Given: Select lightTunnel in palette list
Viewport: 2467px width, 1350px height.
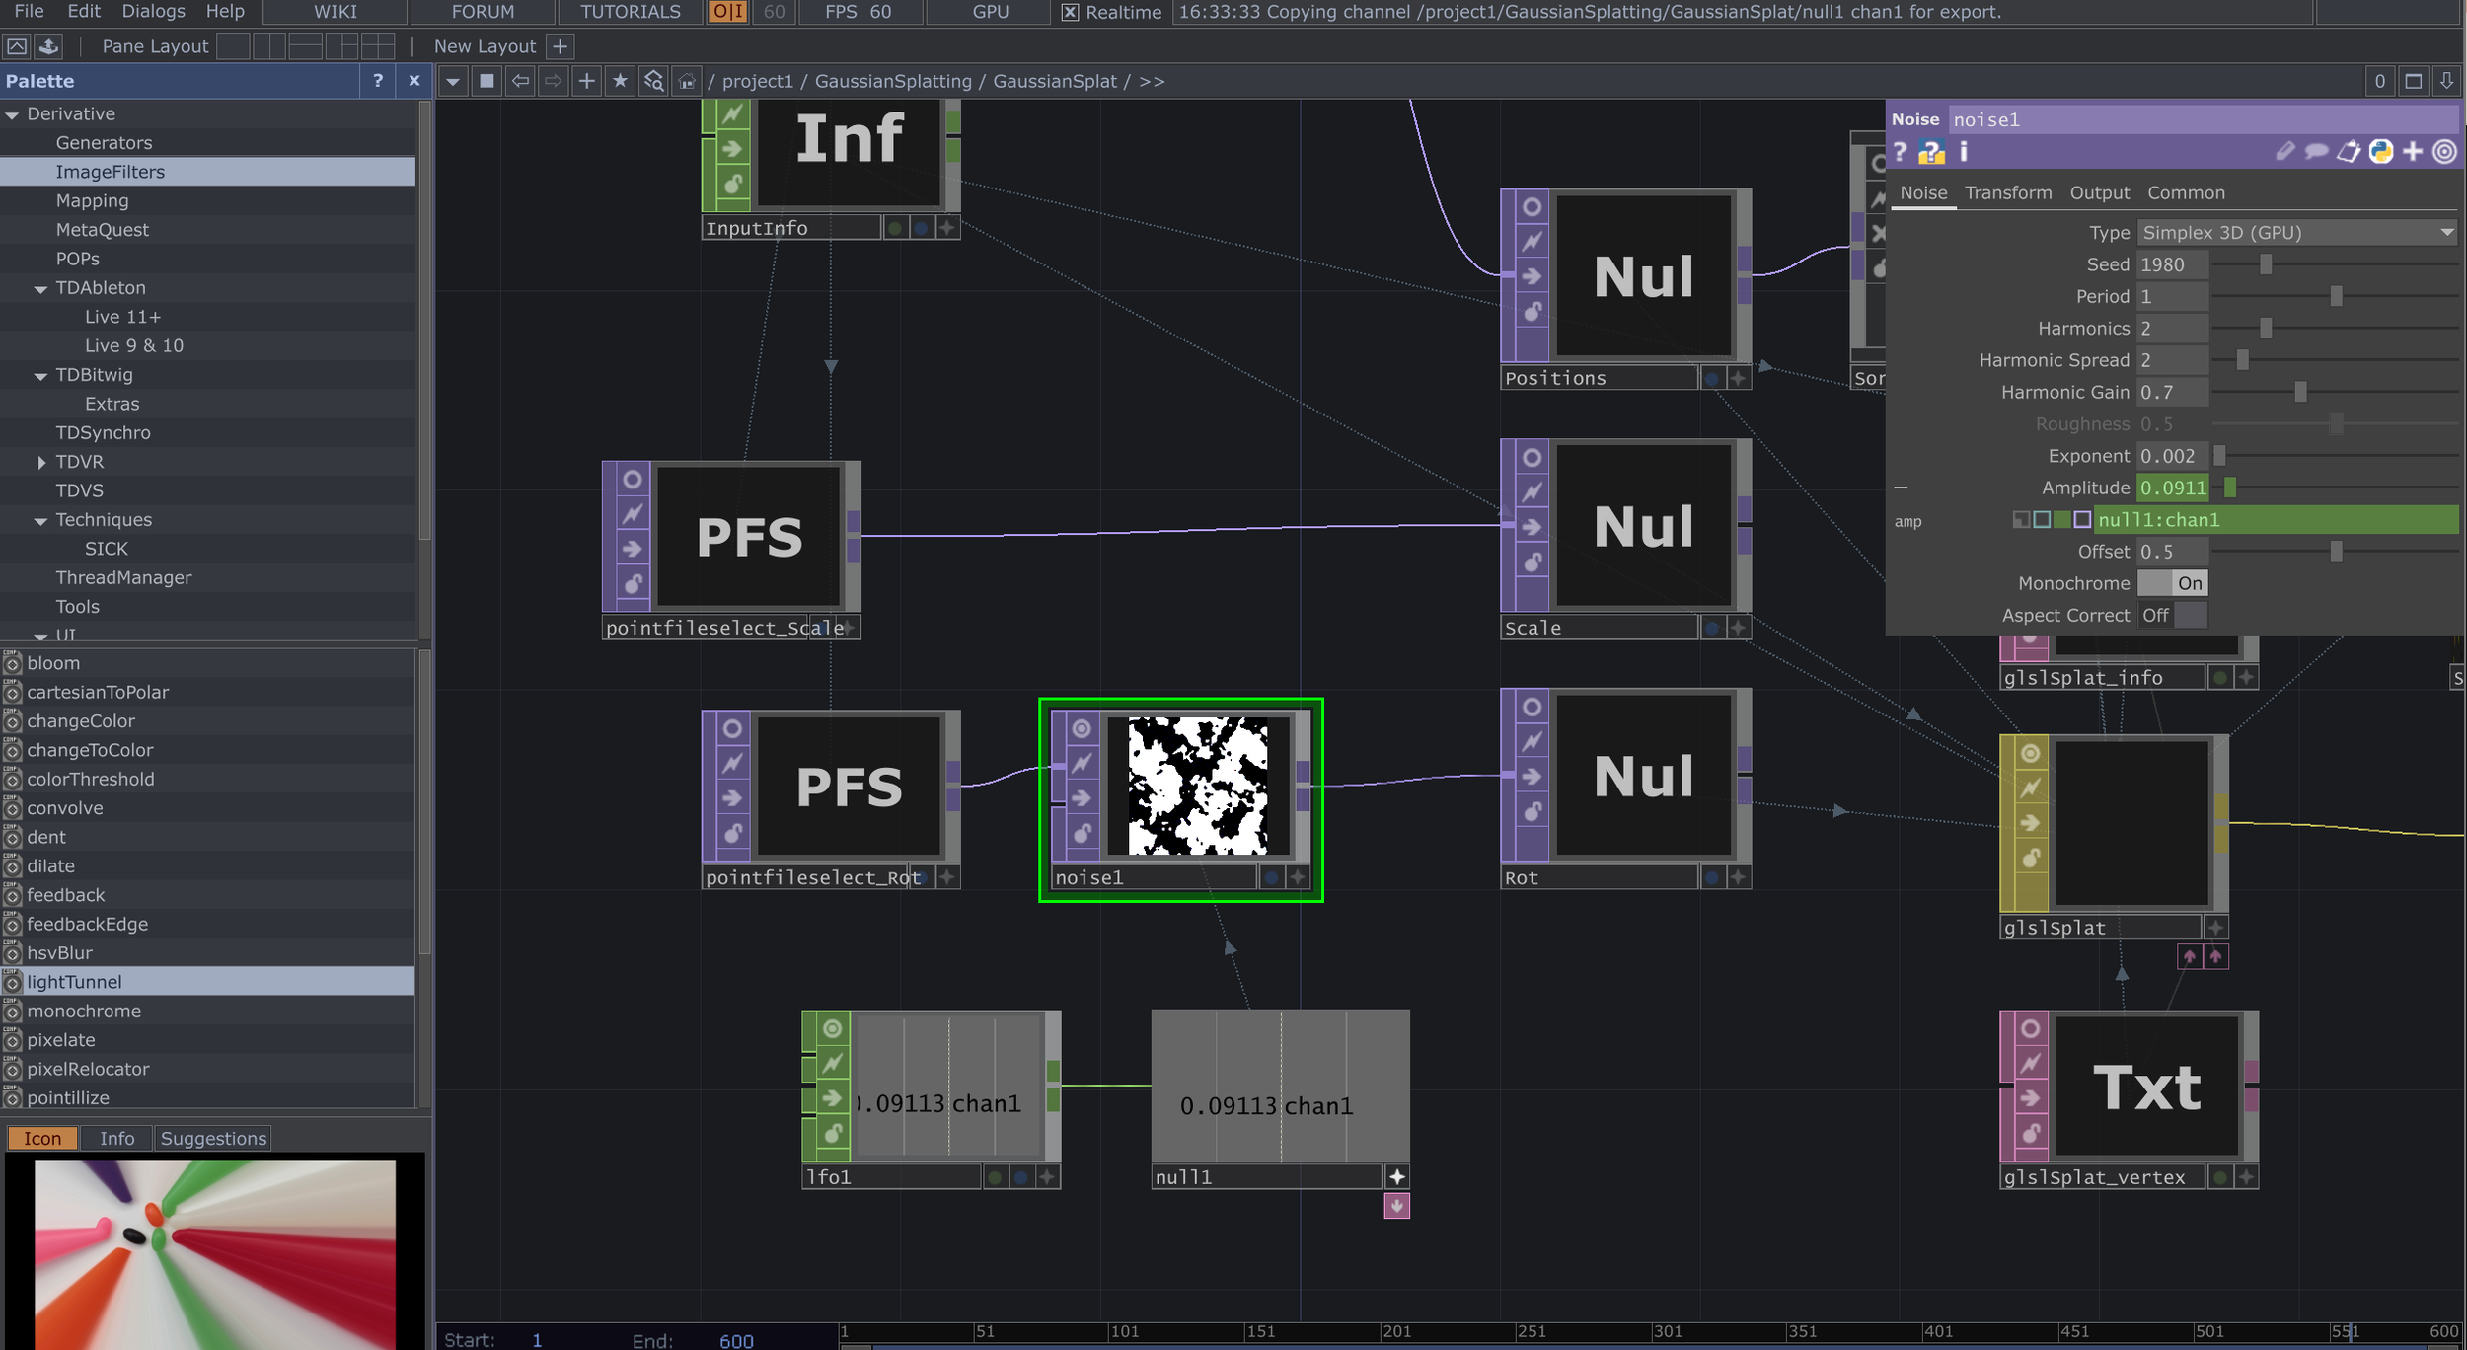Looking at the screenshot, I should point(74,981).
